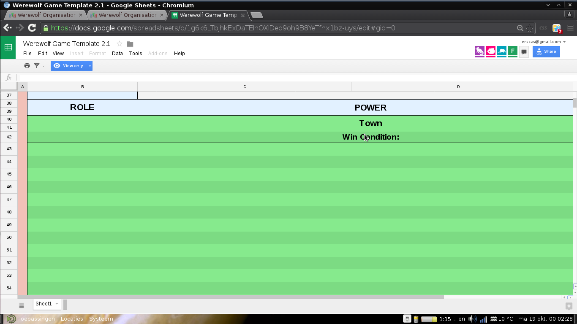Click the print icon in the toolbar
This screenshot has height=324, width=577.
click(x=27, y=66)
